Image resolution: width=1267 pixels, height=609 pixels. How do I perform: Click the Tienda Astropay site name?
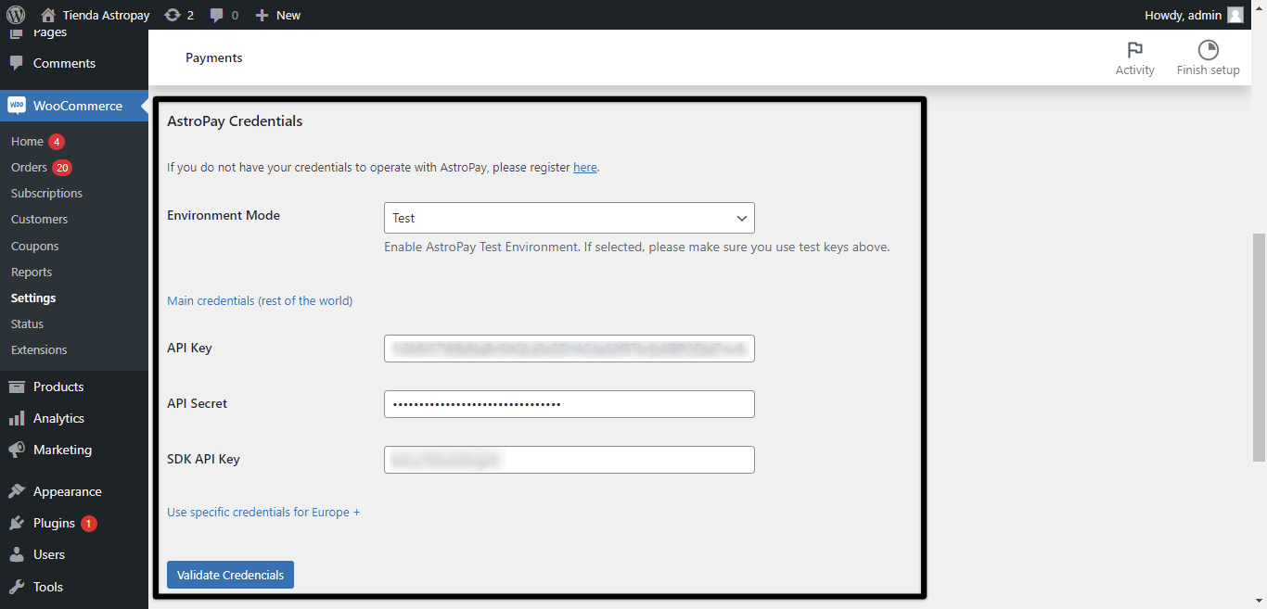pos(105,15)
